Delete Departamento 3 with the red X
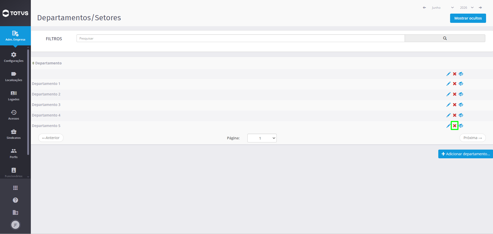 point(455,105)
